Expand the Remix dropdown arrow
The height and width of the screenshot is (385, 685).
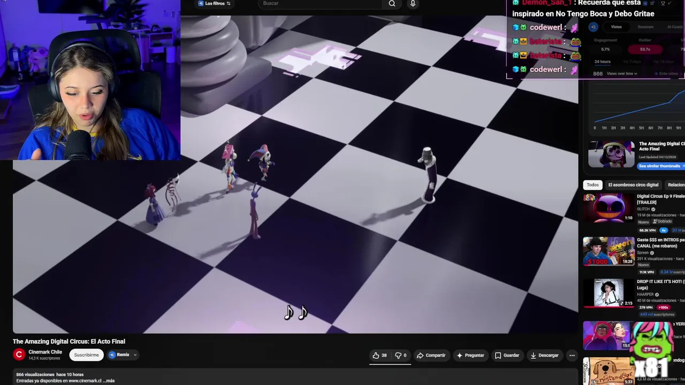(135, 355)
